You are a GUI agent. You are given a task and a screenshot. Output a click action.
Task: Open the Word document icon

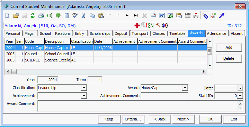point(162,16)
